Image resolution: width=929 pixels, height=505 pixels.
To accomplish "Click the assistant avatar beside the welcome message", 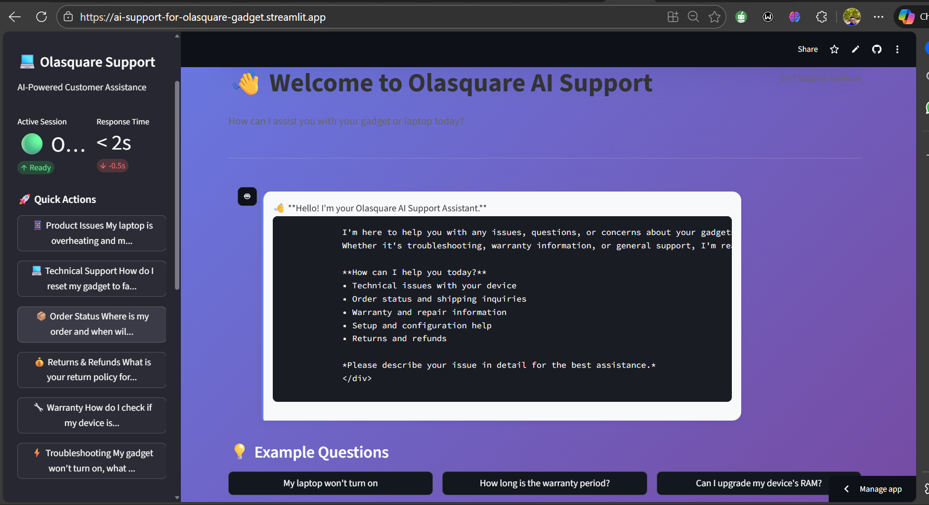I will pos(247,196).
